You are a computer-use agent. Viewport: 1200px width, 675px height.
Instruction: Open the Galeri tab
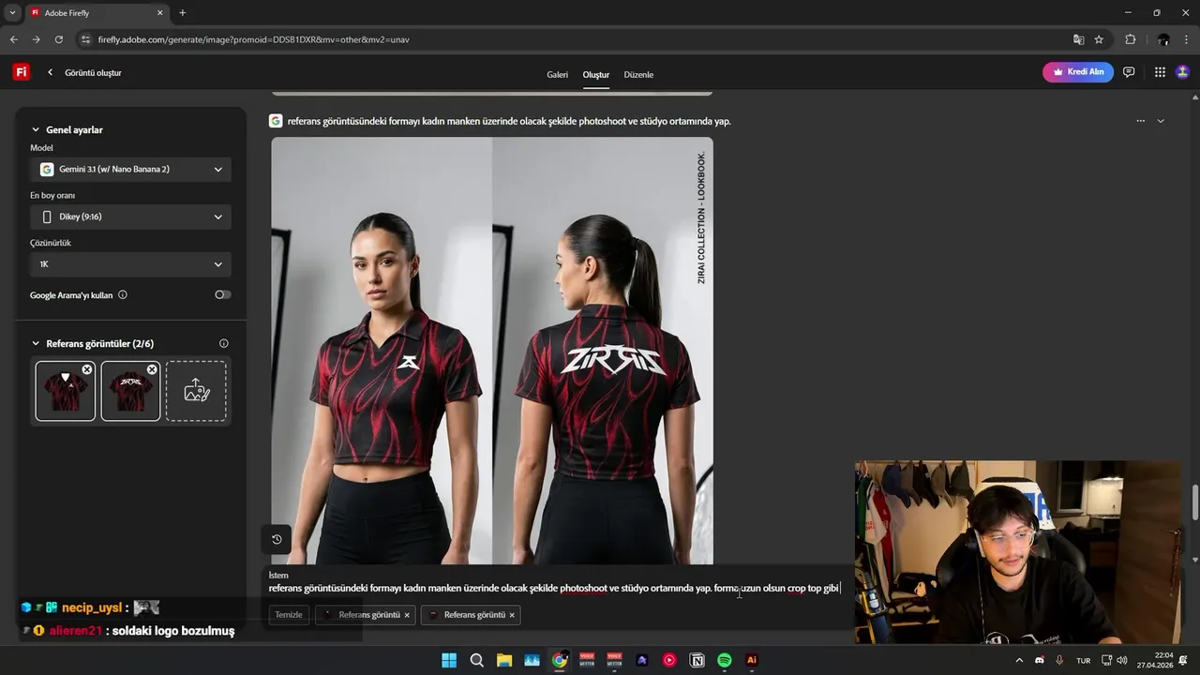557,74
